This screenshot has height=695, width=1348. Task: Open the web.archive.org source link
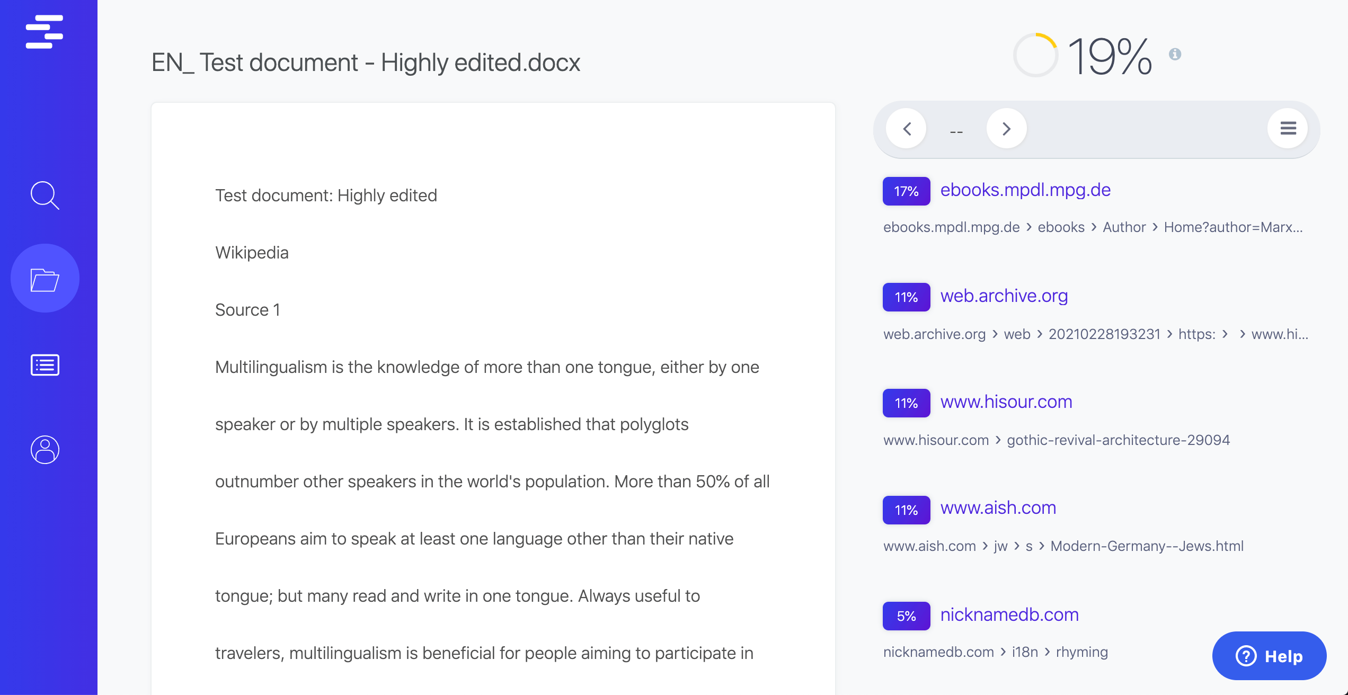point(1004,296)
